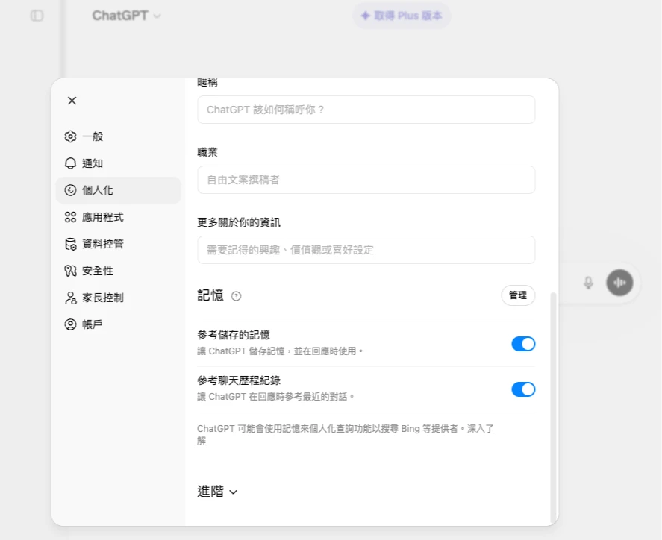Click the 暱稱 nickname input field
This screenshot has width=662, height=540.
pos(366,110)
